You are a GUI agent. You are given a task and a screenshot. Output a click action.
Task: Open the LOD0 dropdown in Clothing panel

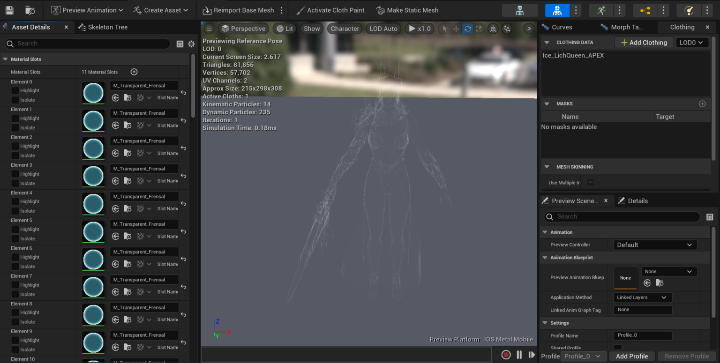point(691,42)
